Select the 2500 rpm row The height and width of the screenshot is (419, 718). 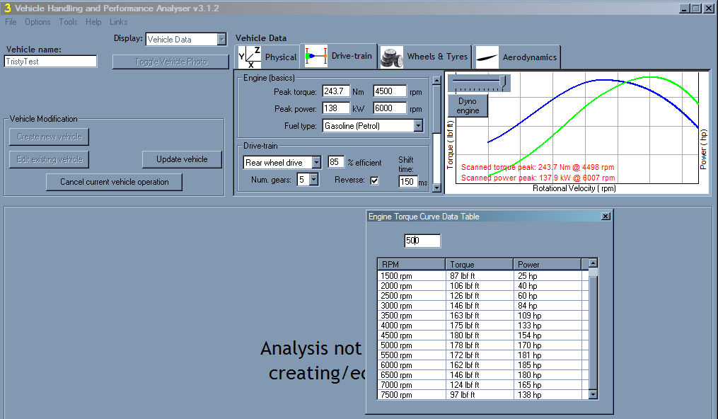point(483,296)
